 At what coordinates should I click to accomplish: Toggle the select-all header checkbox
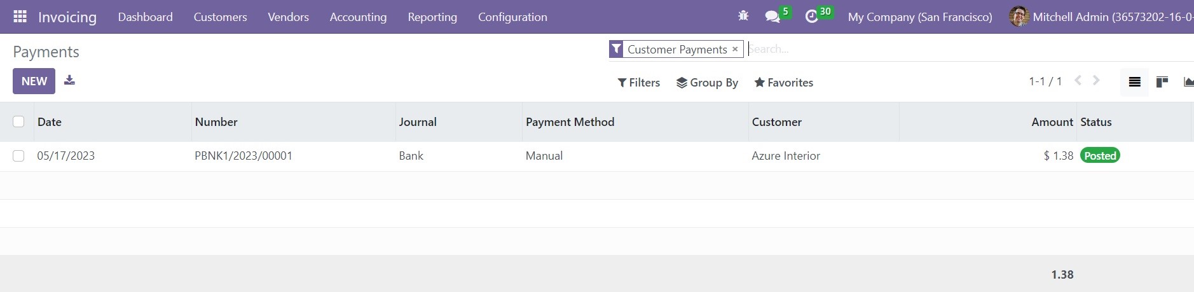click(18, 122)
